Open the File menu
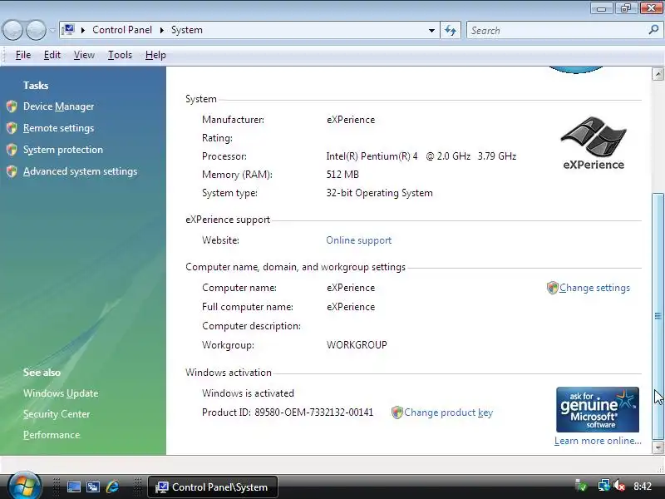Screen dimensions: 665x499 coord(23,55)
